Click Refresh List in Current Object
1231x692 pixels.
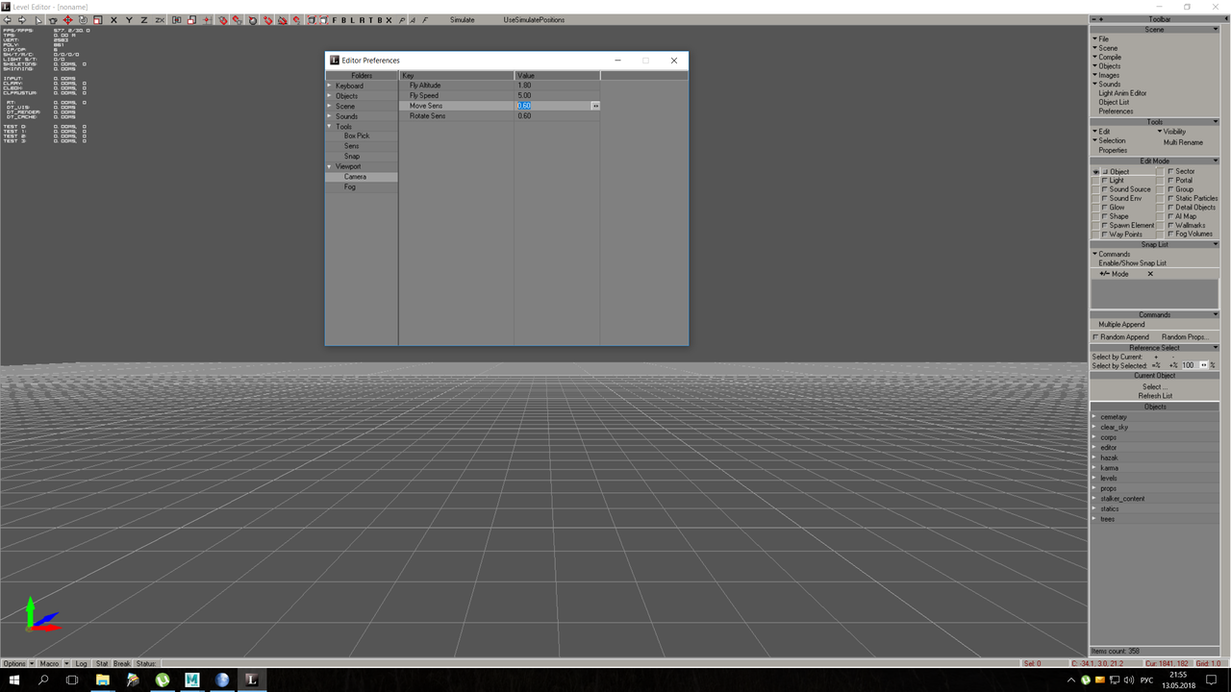(1155, 396)
